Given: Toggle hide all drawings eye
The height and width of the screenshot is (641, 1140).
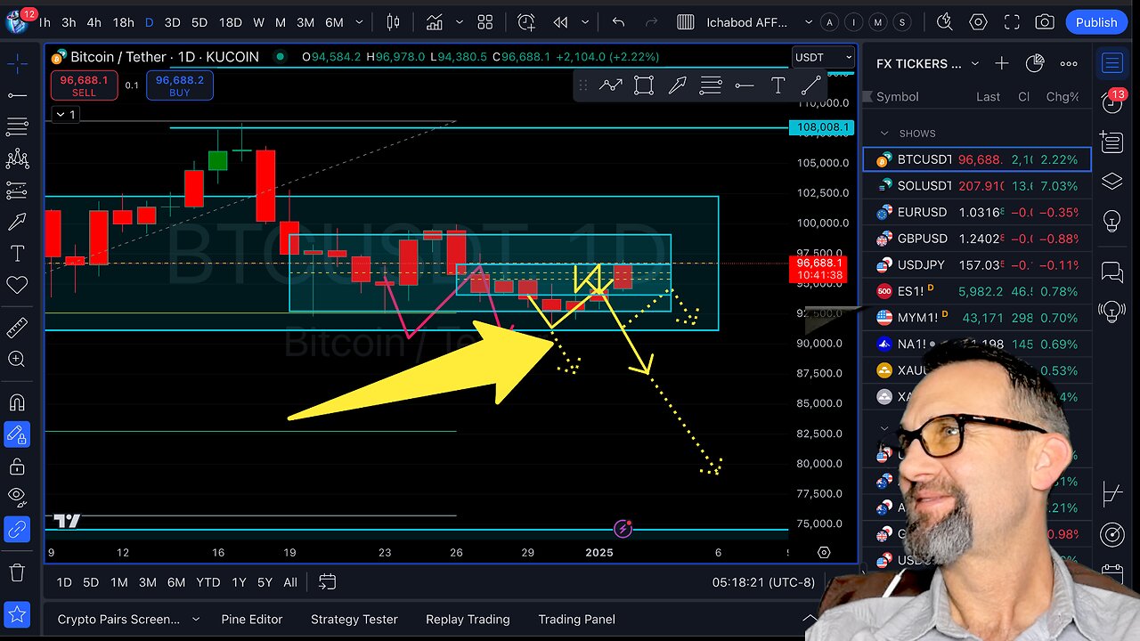Looking at the screenshot, I should tap(17, 498).
